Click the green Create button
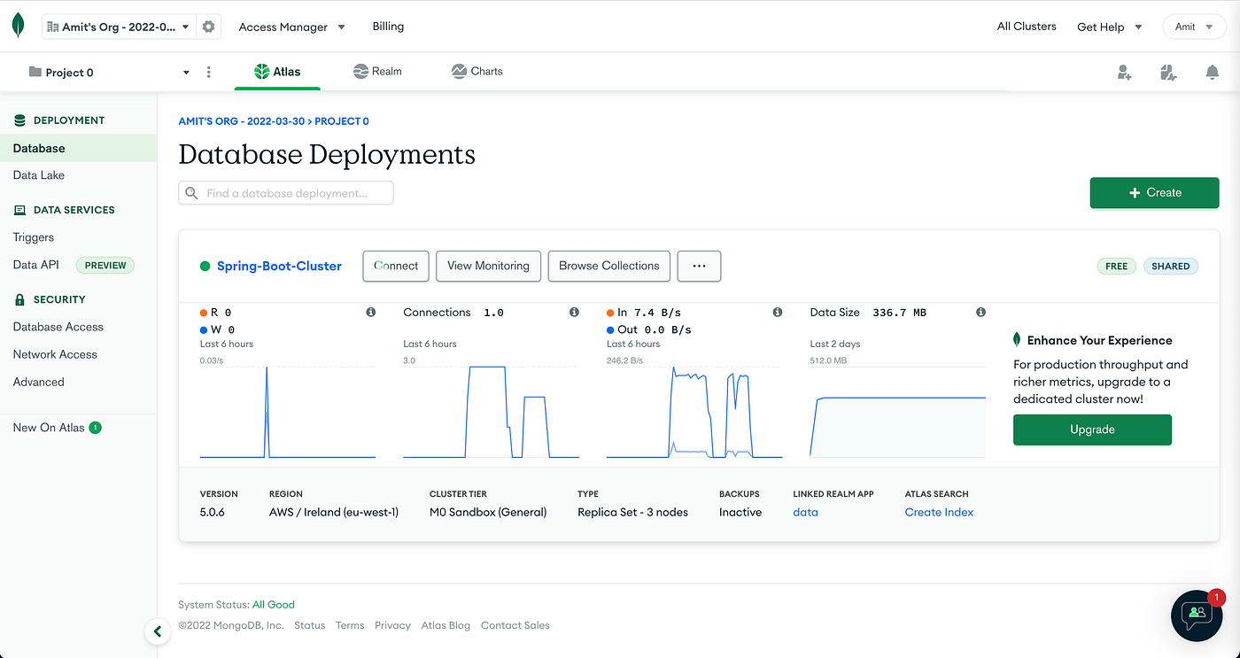Screen dimensions: 1240x658 click(x=1154, y=192)
